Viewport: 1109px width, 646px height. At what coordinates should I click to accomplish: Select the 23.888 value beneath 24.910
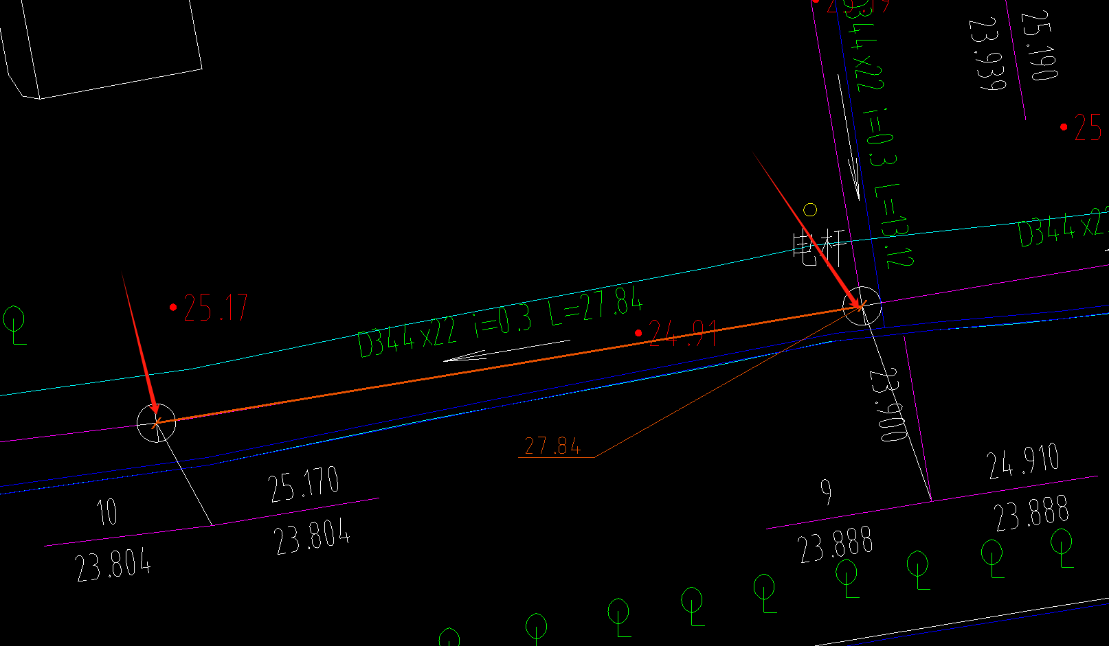pyautogui.click(x=1032, y=513)
